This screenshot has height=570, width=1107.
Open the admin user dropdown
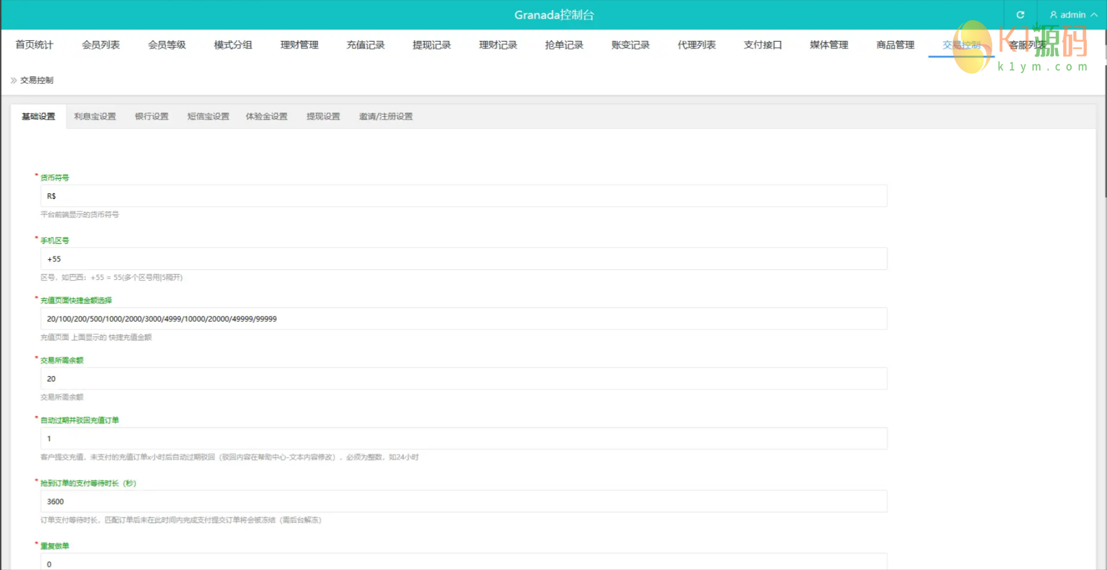coord(1073,15)
